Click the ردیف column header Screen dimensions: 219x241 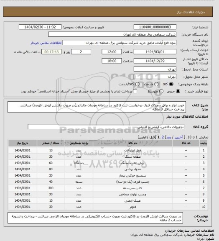[x=204, y=143]
